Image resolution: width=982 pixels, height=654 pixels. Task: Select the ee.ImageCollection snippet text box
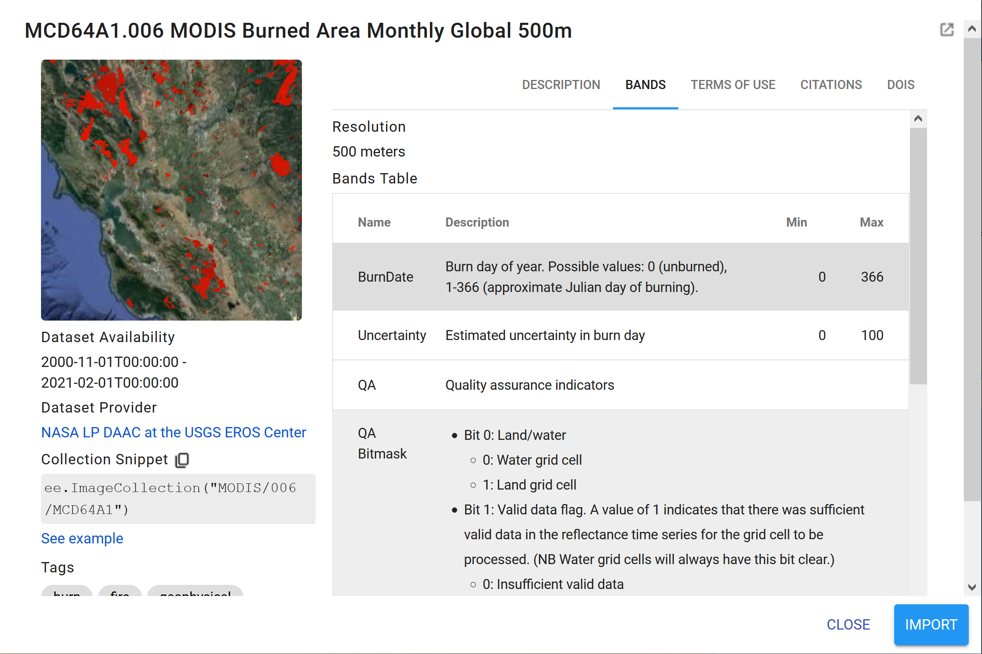pyautogui.click(x=178, y=498)
